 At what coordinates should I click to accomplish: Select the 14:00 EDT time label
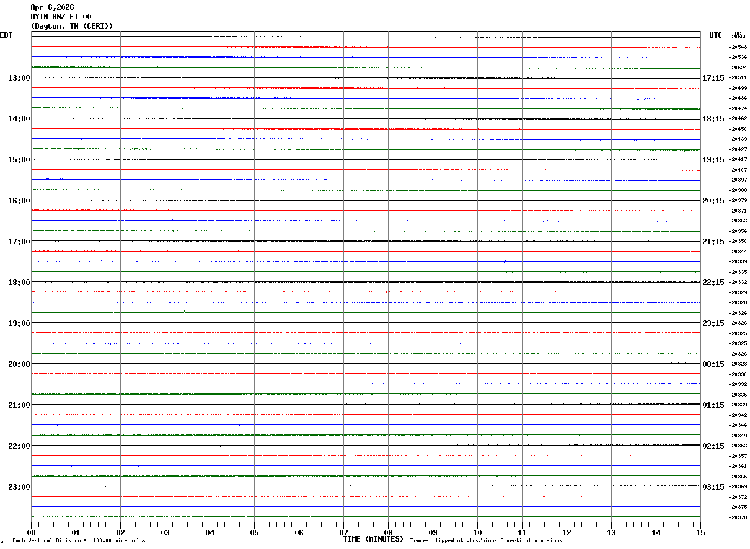point(19,119)
